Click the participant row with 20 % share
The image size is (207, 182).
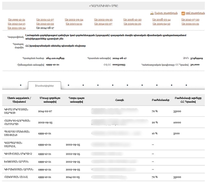click(104, 123)
